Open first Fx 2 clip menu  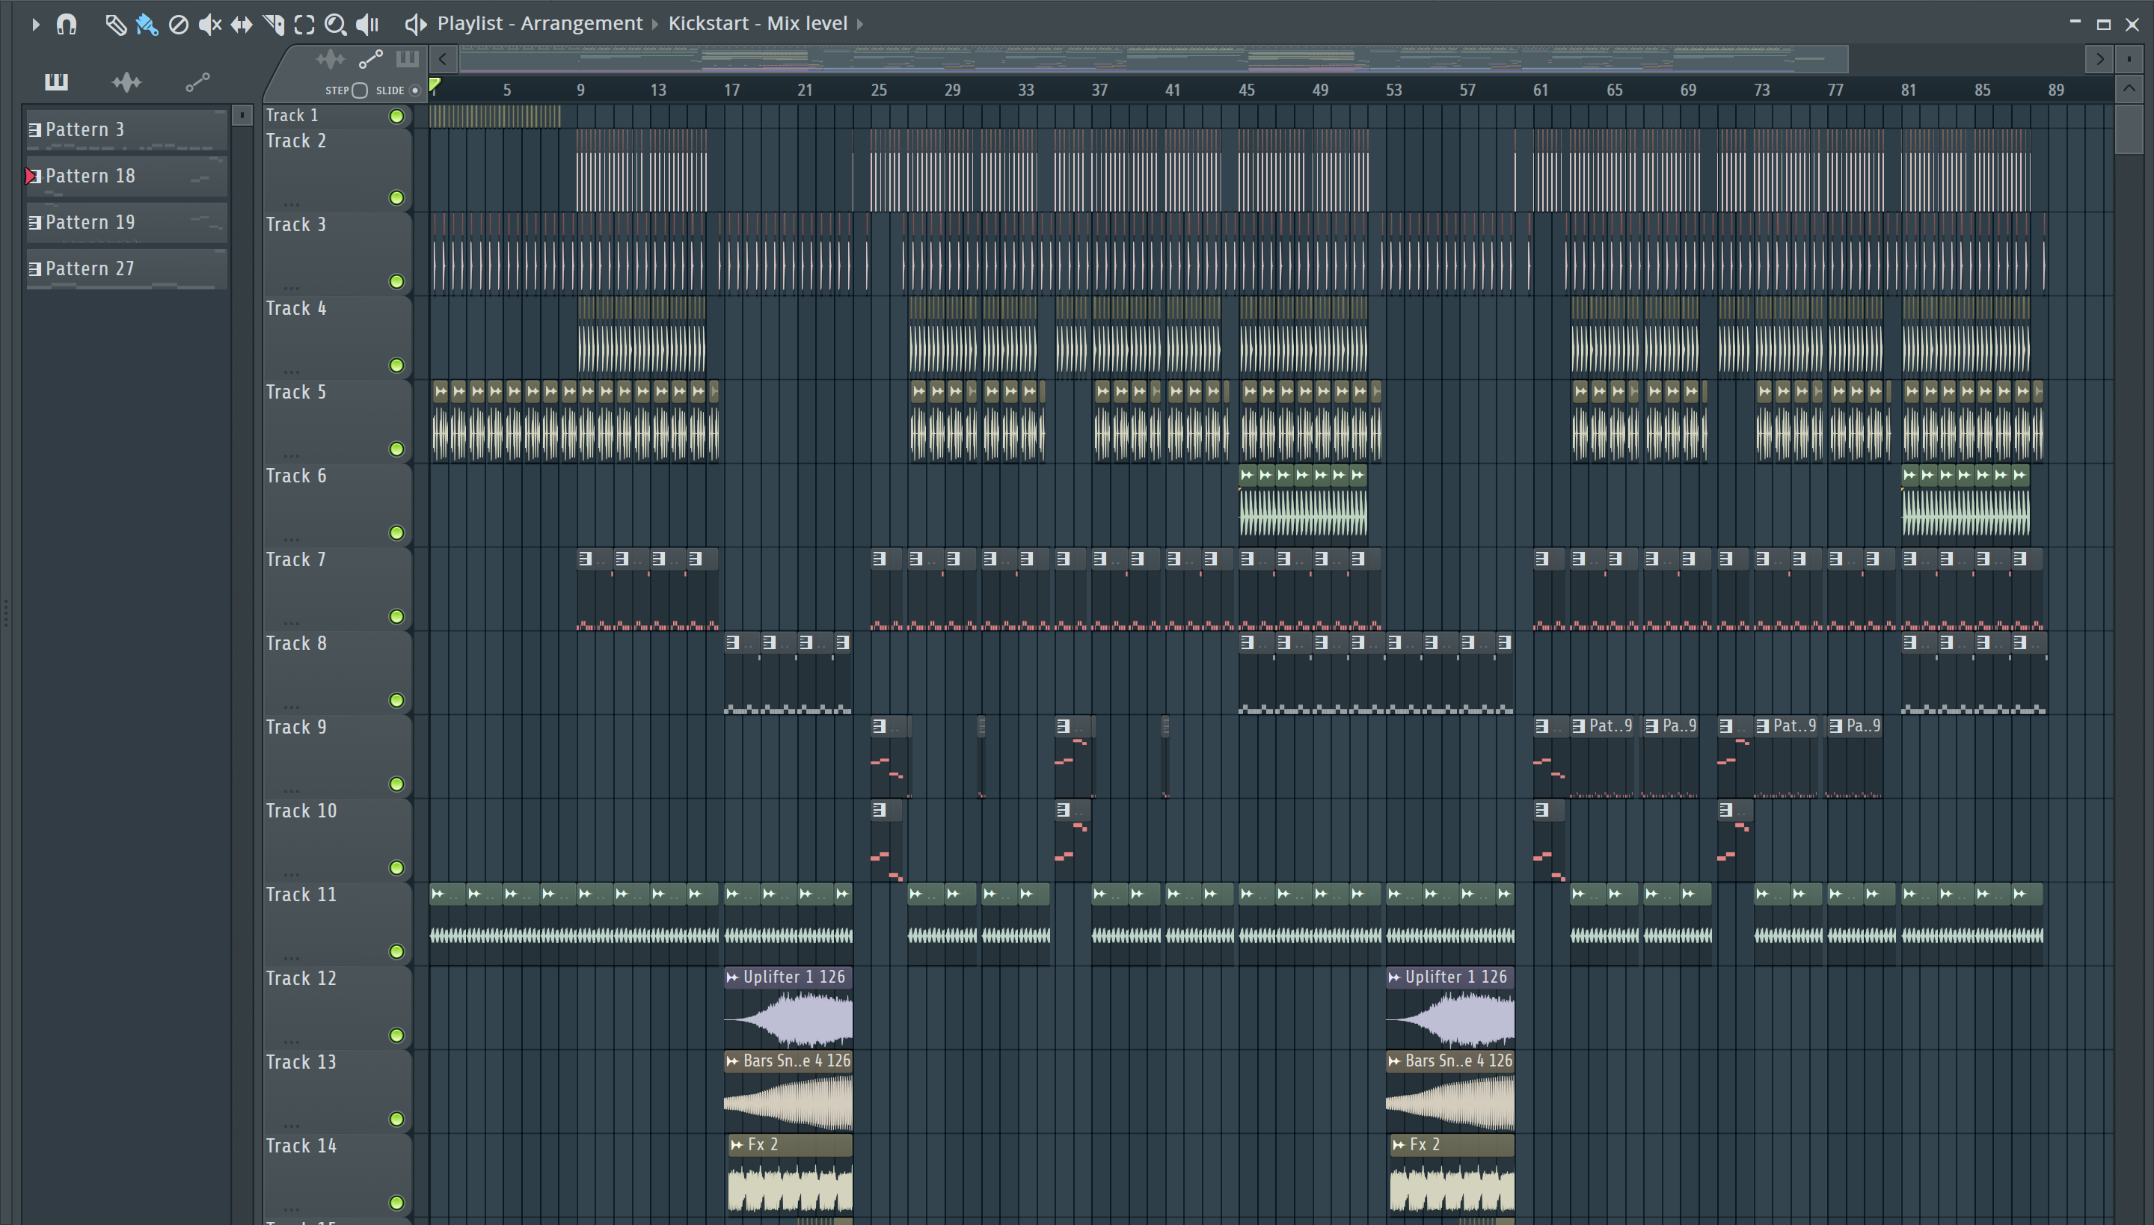[x=736, y=1145]
